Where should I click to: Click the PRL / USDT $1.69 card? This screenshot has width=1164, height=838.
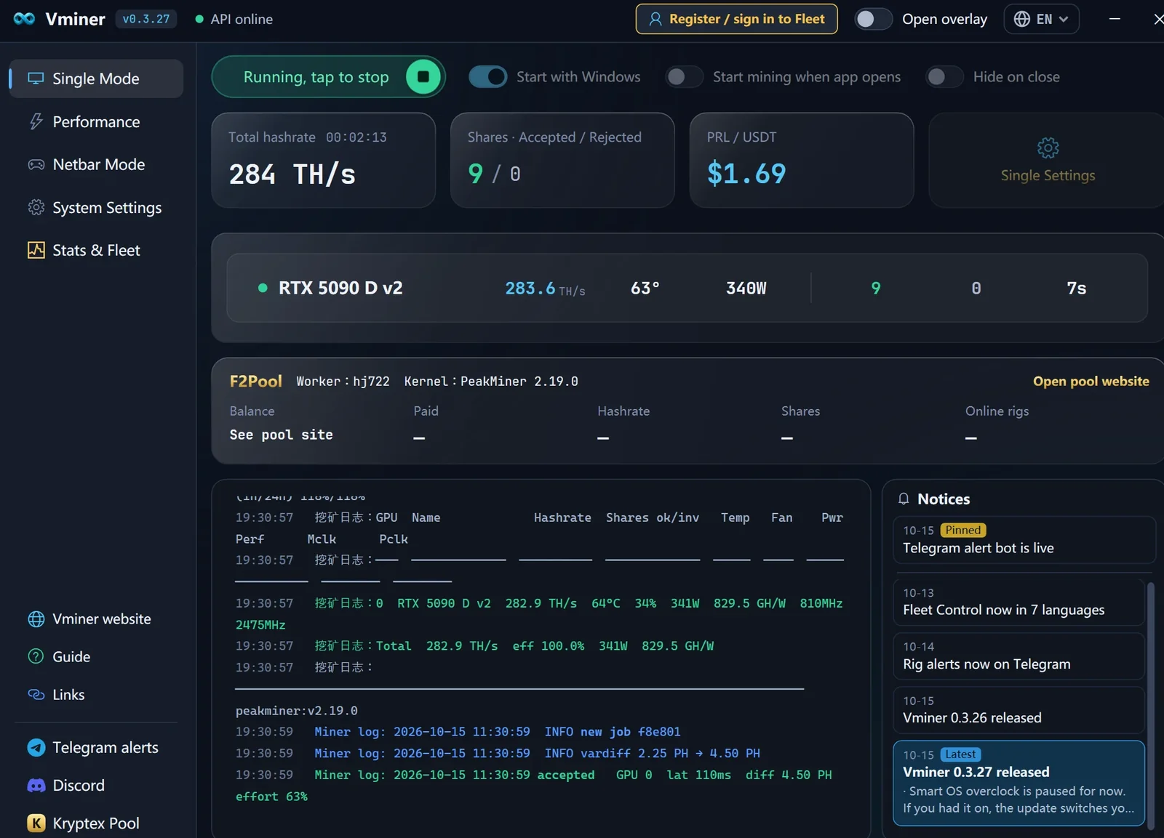[801, 160]
